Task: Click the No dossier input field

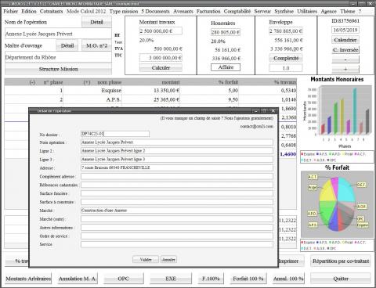Action: coord(115,134)
